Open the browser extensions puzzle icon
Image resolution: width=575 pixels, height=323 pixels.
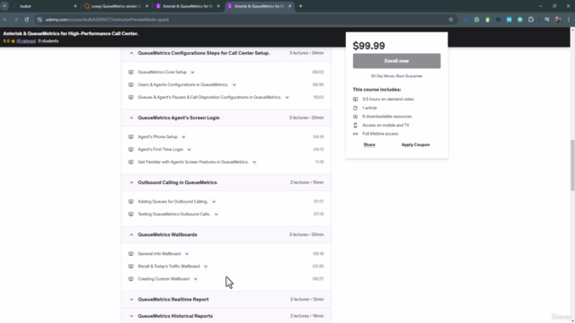[x=531, y=20]
